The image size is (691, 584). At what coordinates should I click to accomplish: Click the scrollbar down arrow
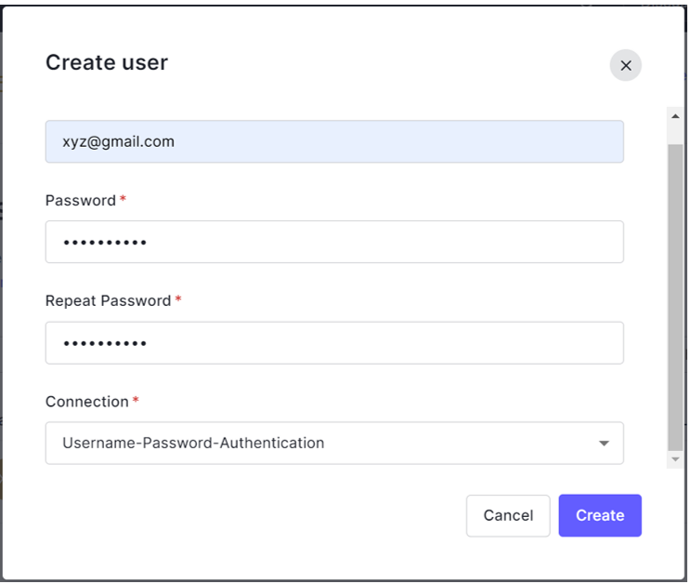coord(675,460)
